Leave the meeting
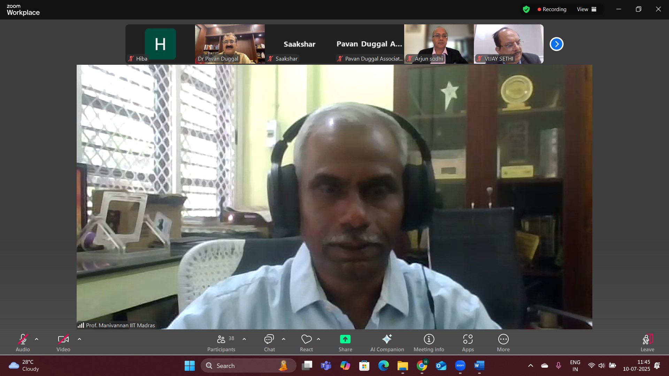Screen dimensions: 669x376 [x=647, y=343]
